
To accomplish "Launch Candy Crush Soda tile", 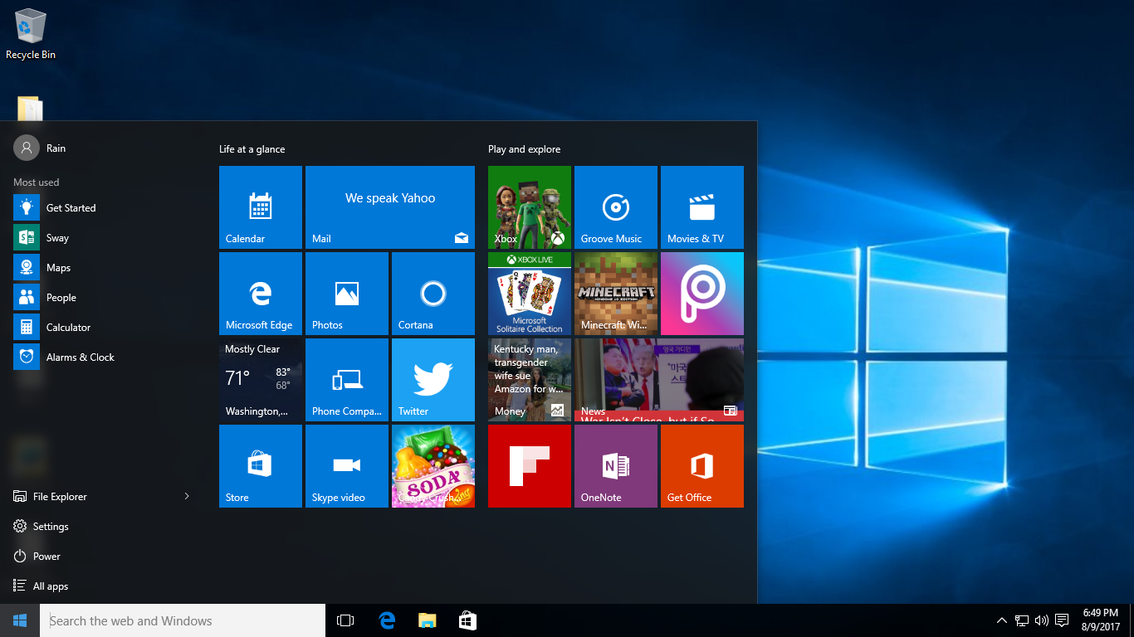I will tap(433, 466).
